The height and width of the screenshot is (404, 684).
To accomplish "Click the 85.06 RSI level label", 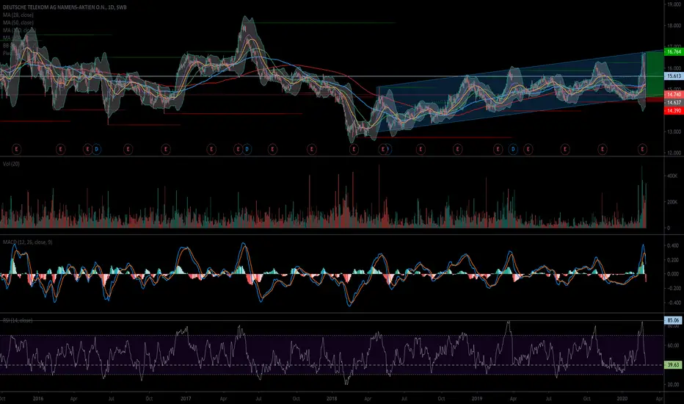I will (673, 320).
